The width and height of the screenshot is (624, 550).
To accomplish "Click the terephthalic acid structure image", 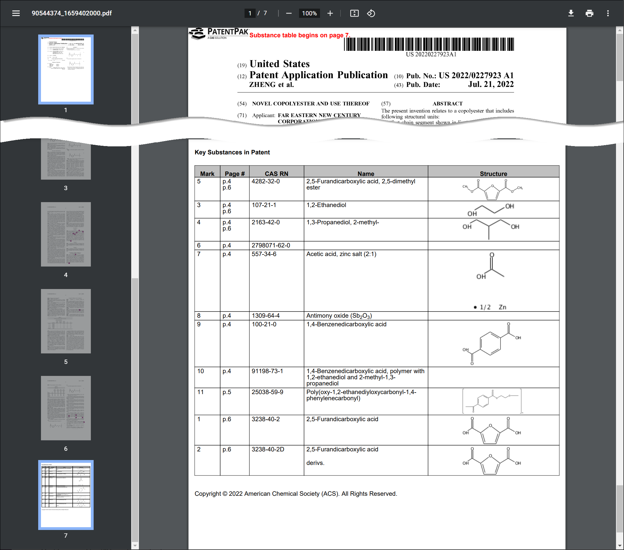I will [492, 344].
